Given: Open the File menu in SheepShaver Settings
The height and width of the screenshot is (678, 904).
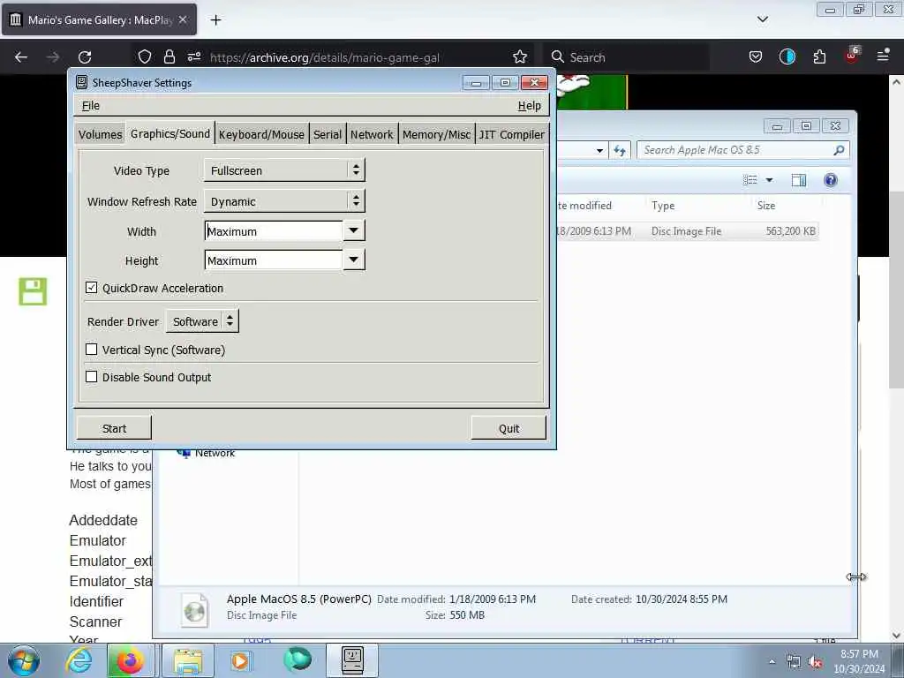Looking at the screenshot, I should 91,106.
